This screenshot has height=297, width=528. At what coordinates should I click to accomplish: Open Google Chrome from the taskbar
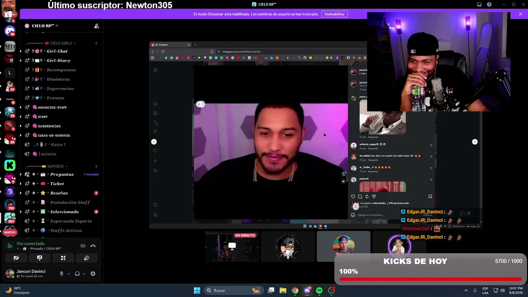click(295, 290)
